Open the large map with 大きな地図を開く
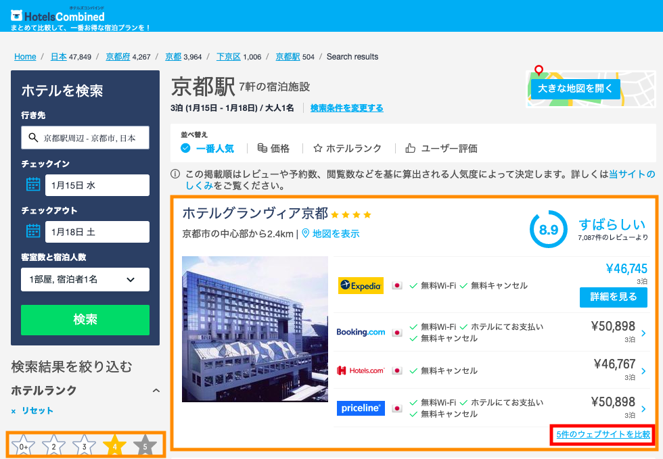663x459 pixels. (576, 89)
